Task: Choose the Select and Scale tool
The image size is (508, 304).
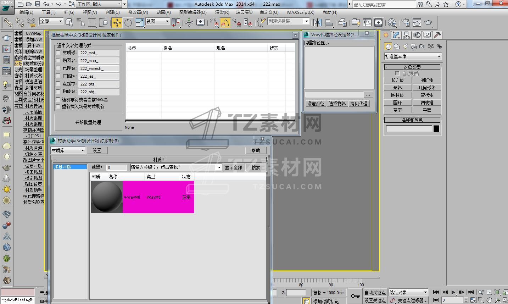Action: pyautogui.click(x=140, y=23)
